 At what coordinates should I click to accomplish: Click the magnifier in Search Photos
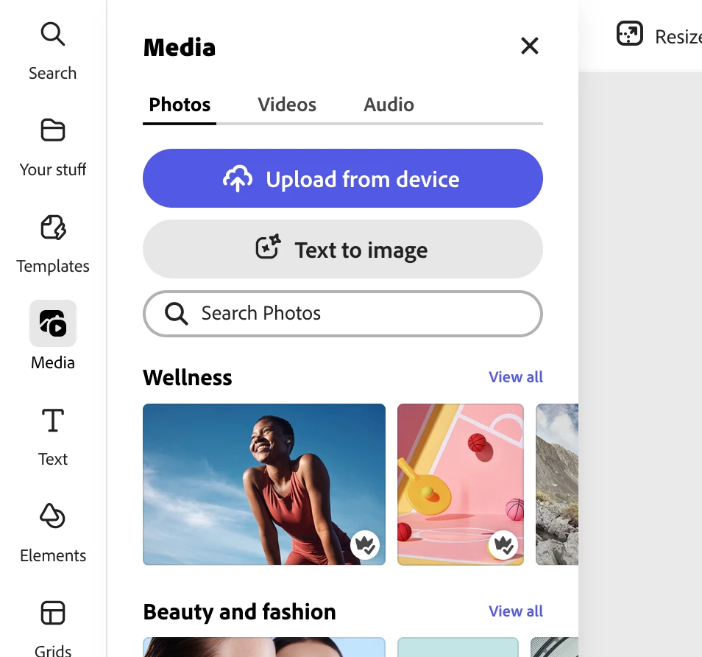(176, 313)
